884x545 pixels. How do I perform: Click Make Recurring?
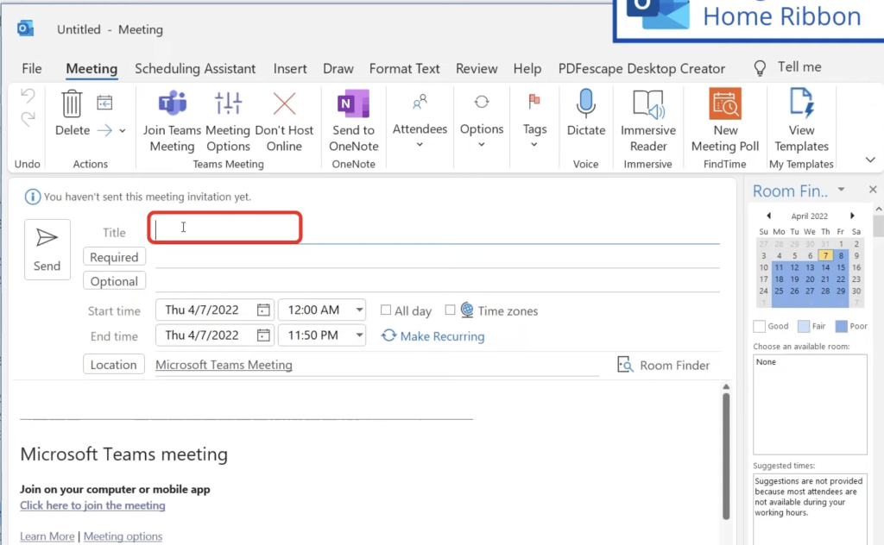click(433, 336)
